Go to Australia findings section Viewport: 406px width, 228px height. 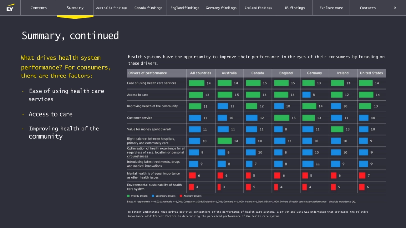[x=112, y=8]
